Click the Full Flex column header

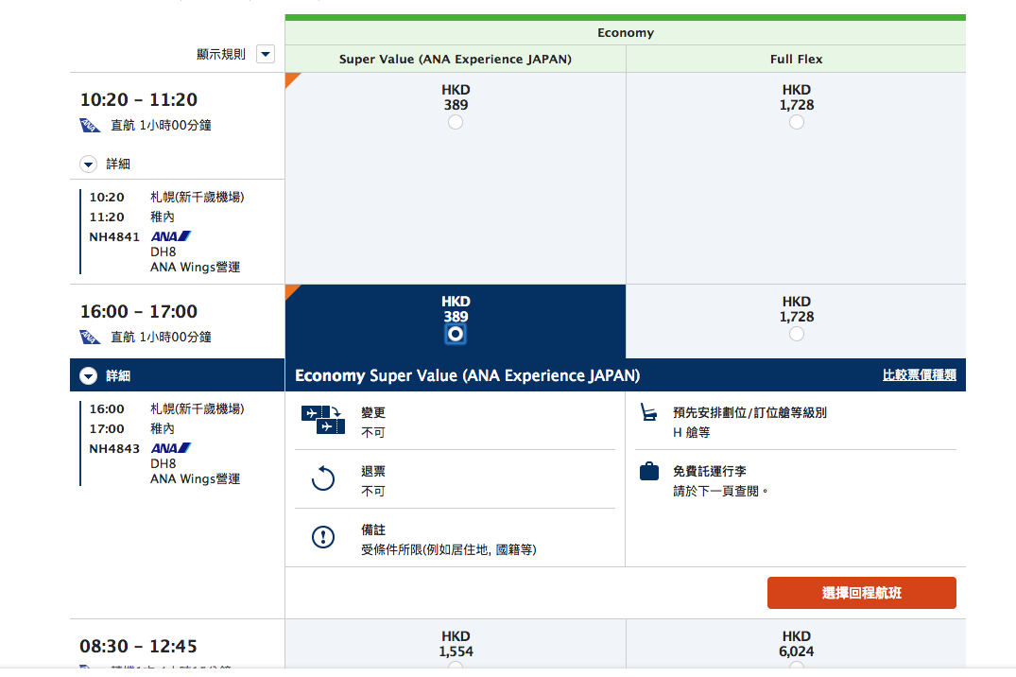point(797,59)
